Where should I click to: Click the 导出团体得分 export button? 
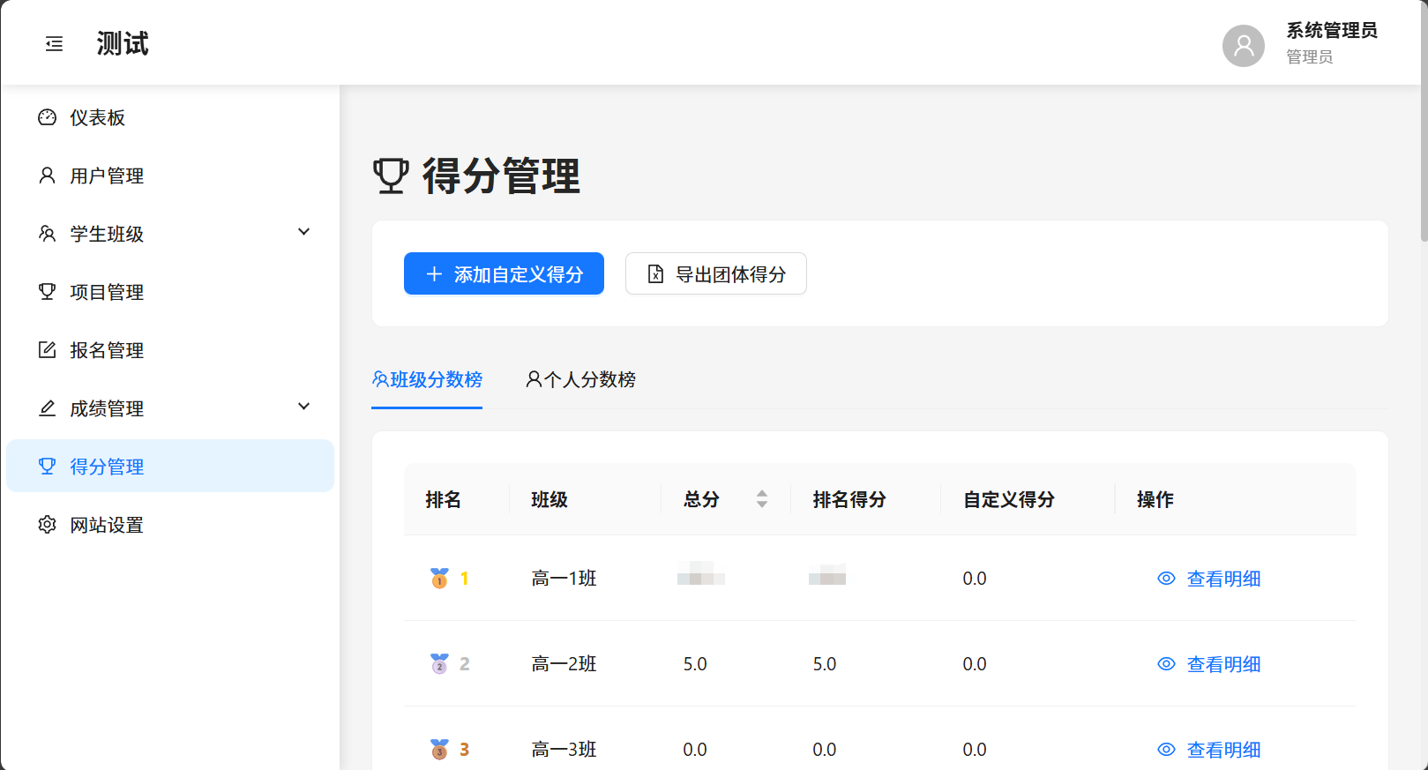point(715,274)
